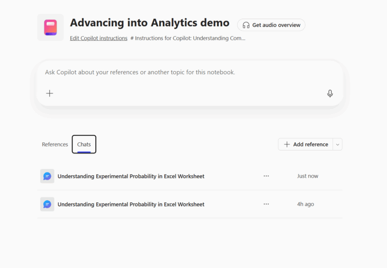387x268 pixels.
Task: Click the Instructions for Copilot preview text
Action: [188, 38]
